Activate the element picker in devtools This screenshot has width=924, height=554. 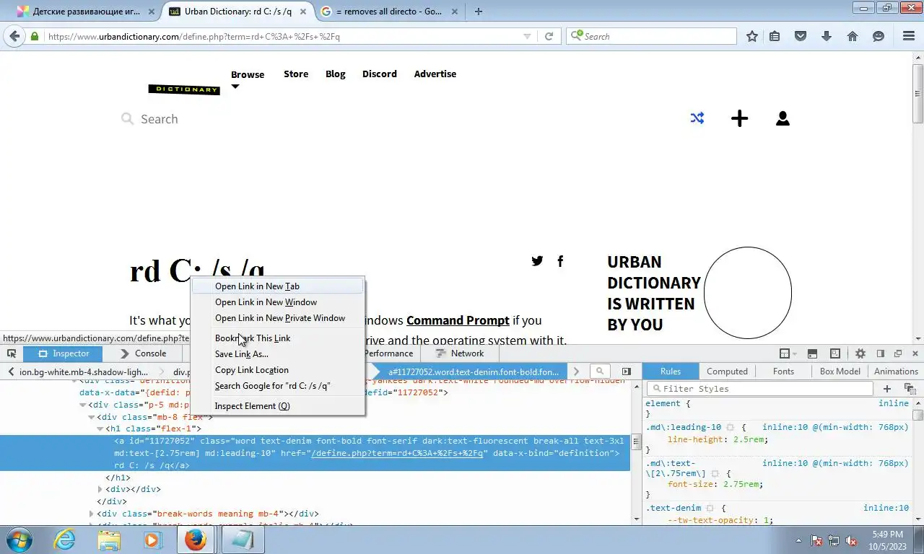click(x=12, y=353)
